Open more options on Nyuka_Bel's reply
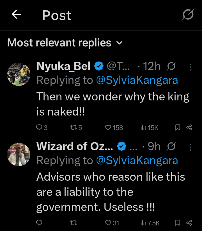This screenshot has height=231, width=202. 190,67
